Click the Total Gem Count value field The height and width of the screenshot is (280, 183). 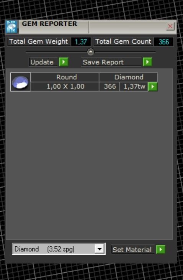click(163, 41)
